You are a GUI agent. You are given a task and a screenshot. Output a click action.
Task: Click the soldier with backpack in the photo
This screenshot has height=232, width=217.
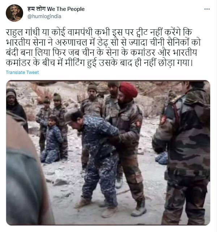click(x=183, y=152)
